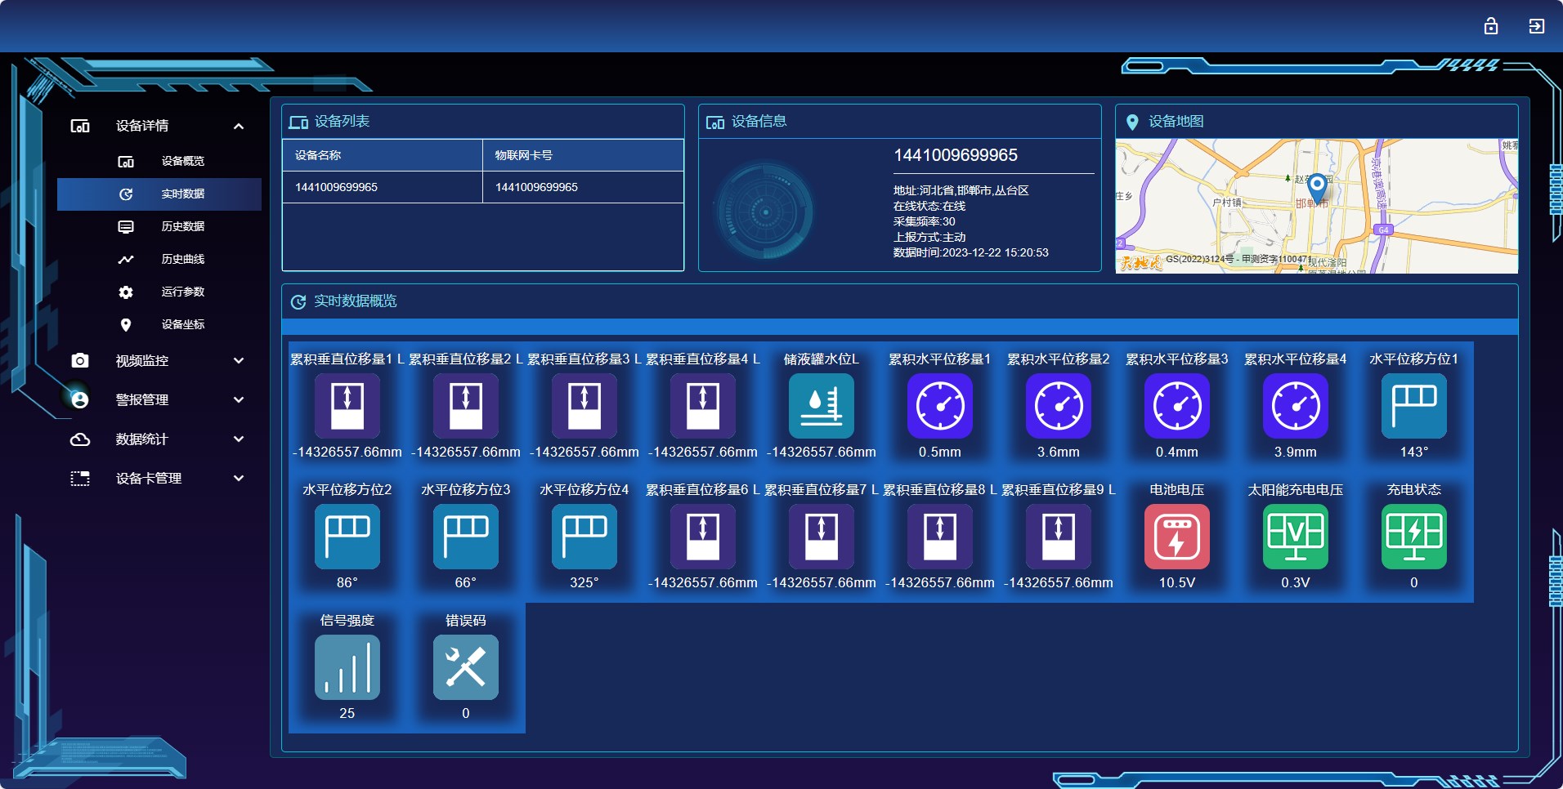
Task: Select the 水平位移方位1 direction icon
Action: [x=1413, y=406]
